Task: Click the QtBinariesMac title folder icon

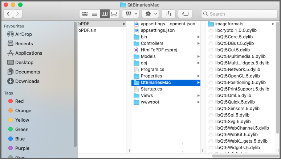Action: 123,5
